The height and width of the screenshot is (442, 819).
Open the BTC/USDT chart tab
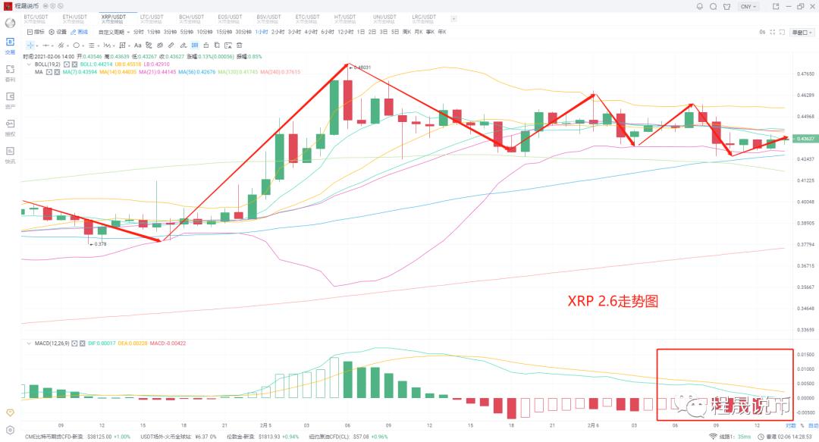tap(36, 19)
